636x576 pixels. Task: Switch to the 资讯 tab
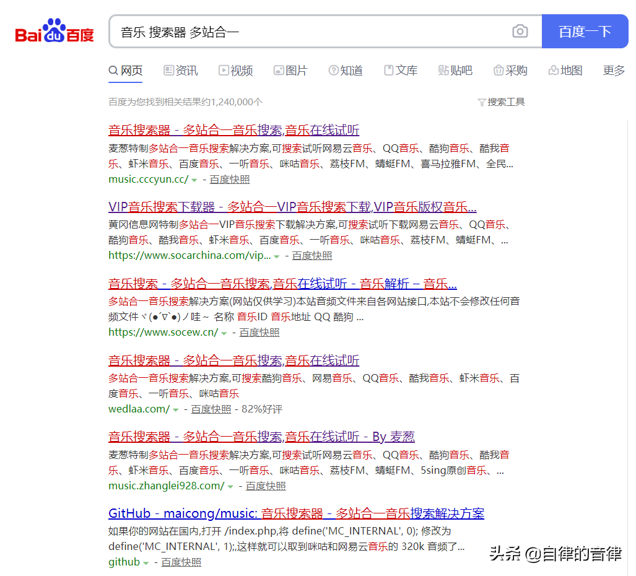180,71
